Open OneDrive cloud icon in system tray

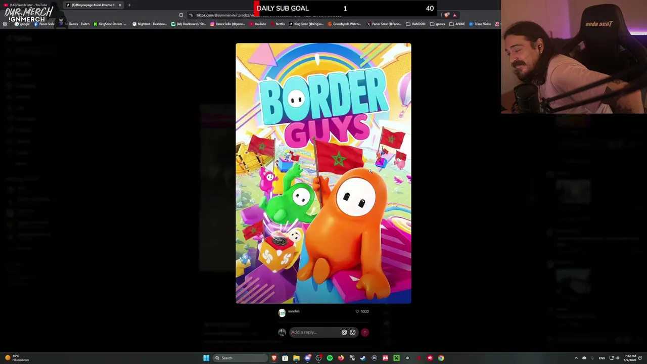click(x=584, y=358)
